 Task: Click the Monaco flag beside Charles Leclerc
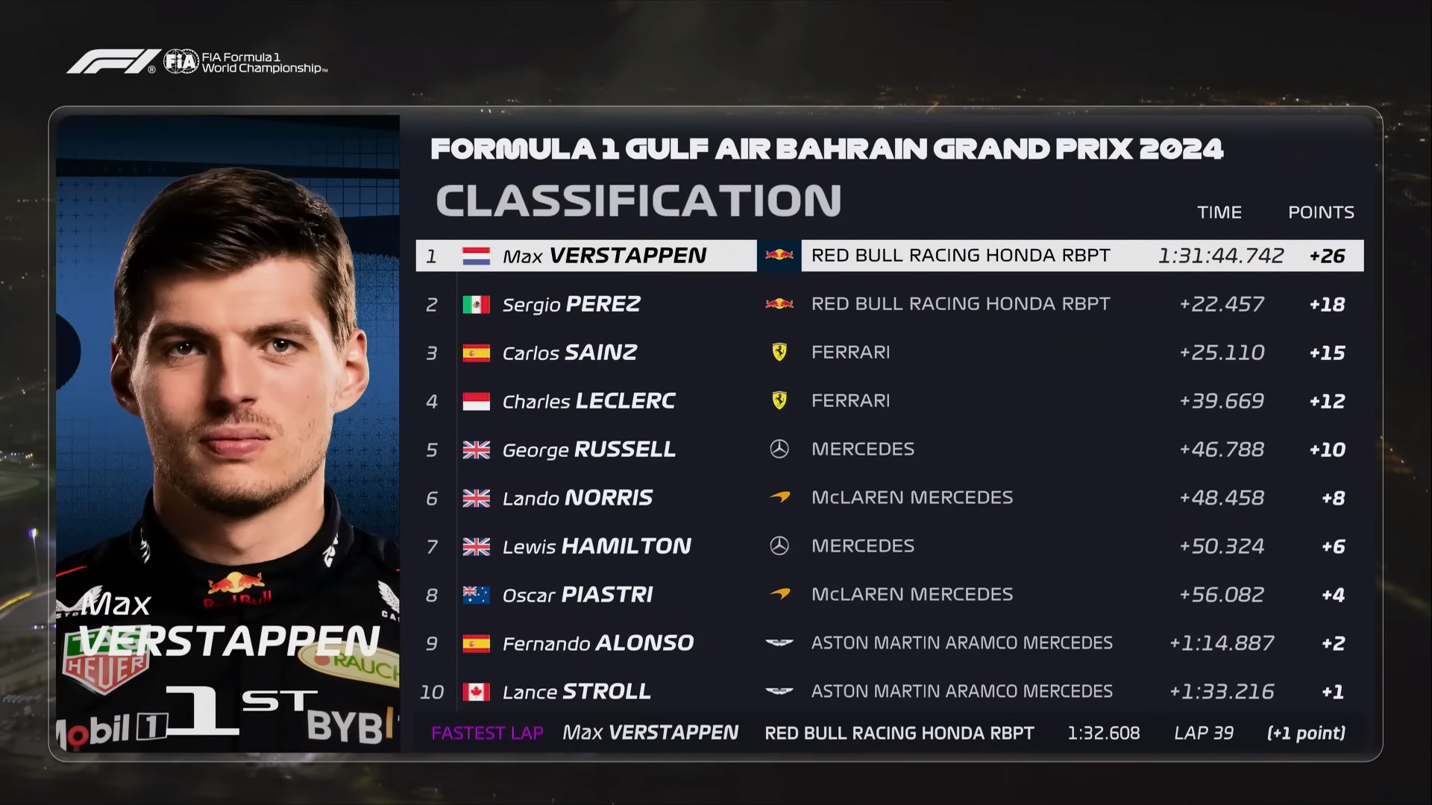(476, 402)
